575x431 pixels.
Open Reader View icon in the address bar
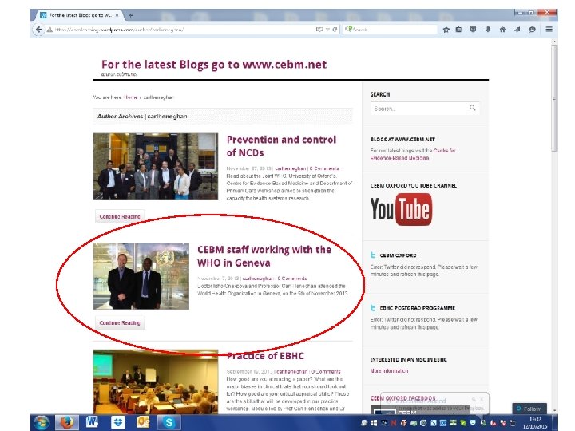tap(319, 30)
